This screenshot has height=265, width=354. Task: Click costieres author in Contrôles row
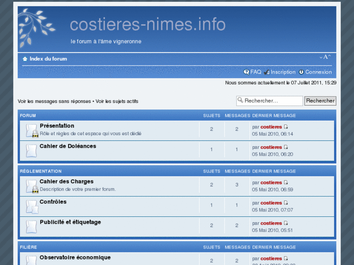271,203
